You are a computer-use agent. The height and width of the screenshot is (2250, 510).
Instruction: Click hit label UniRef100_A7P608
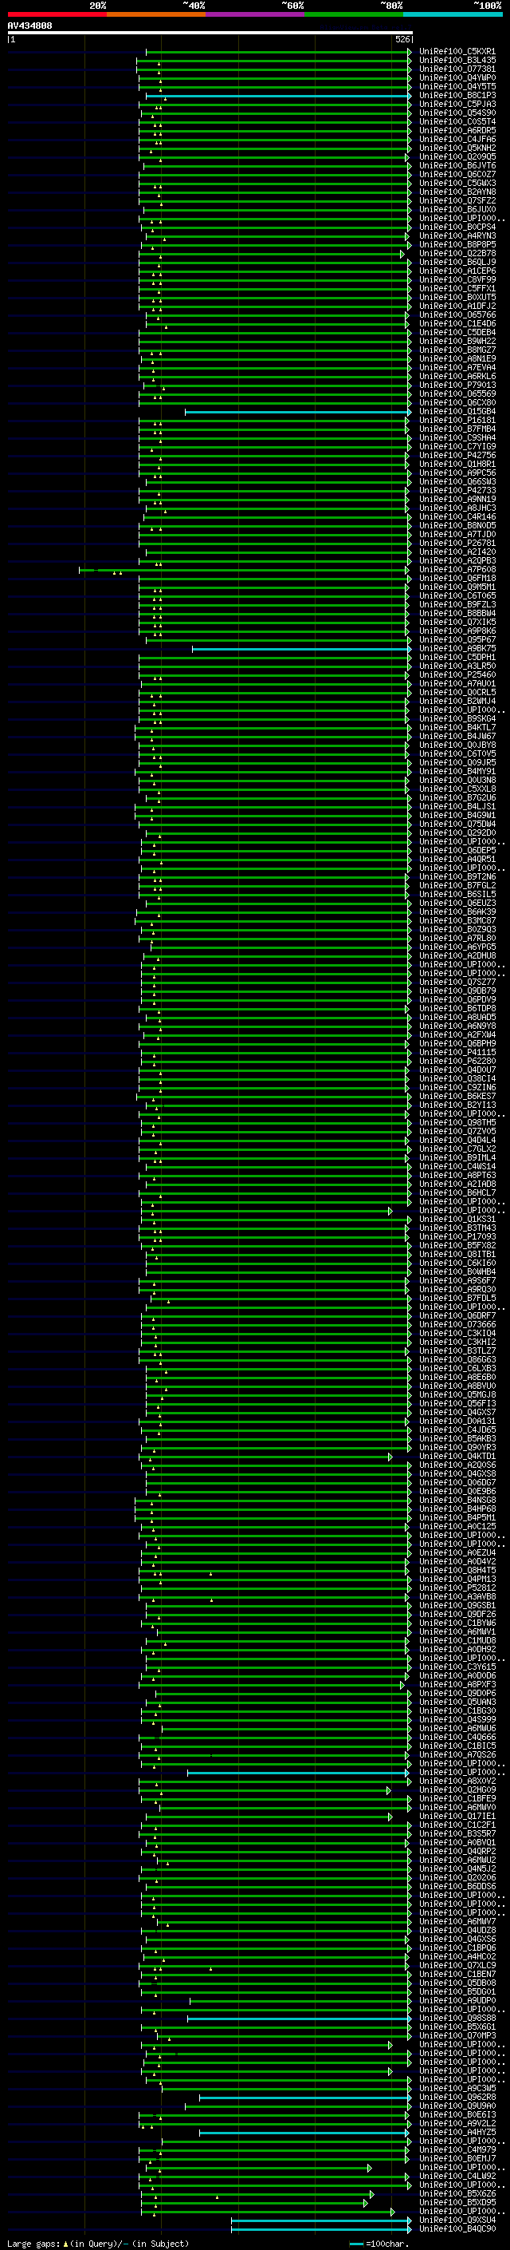(x=457, y=570)
